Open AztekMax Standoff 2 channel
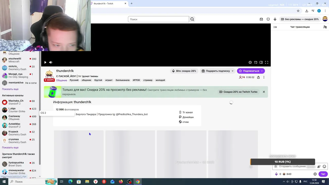 [19, 125]
